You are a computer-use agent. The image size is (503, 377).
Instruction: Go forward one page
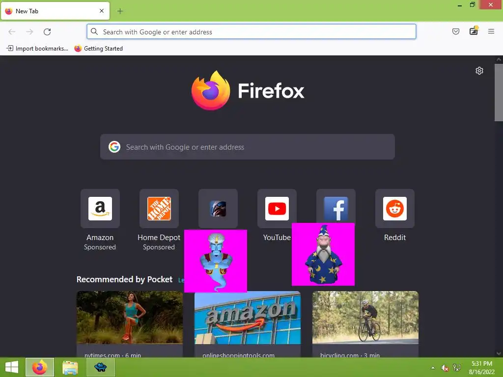coord(29,32)
